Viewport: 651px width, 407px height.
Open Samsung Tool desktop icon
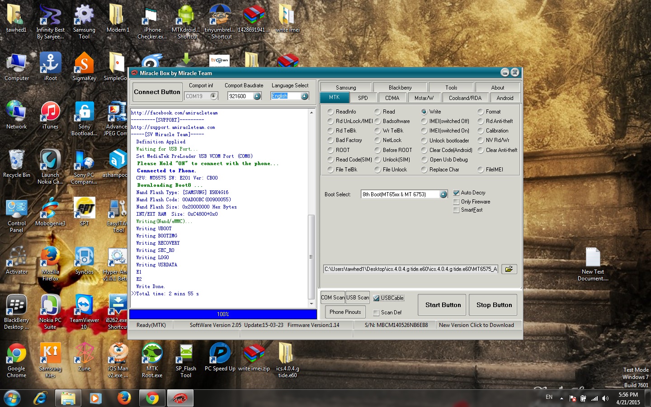coord(84,21)
